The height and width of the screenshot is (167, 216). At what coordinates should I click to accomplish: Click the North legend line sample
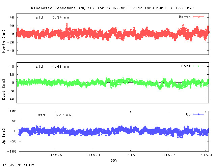tap(198, 16)
